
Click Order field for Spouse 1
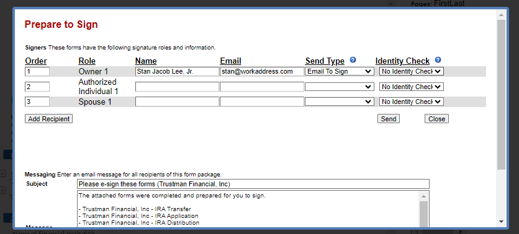click(37, 102)
